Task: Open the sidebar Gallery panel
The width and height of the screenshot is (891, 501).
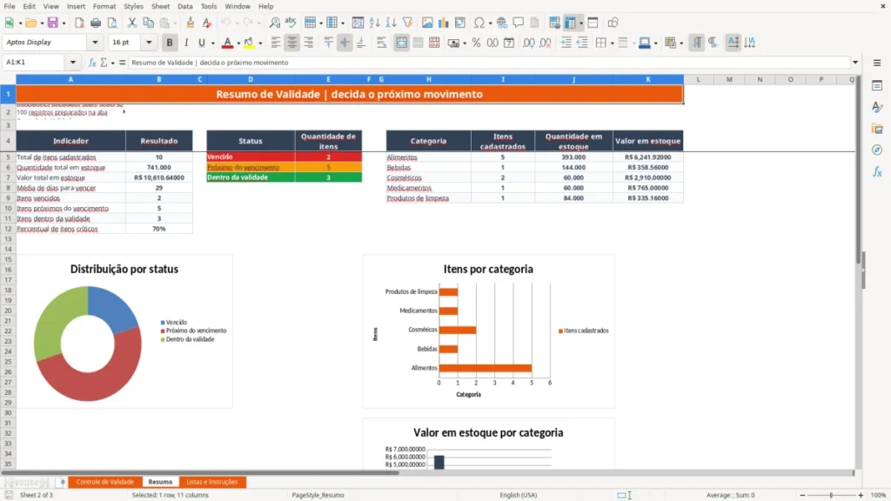Action: click(877, 129)
